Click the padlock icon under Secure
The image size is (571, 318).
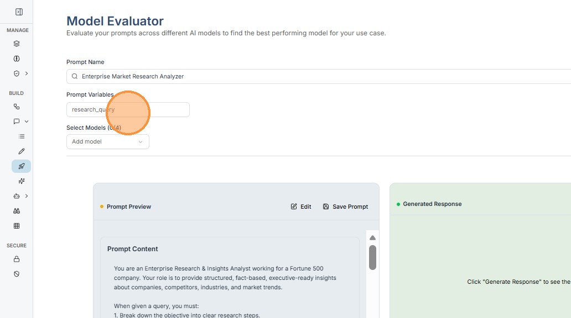coord(17,259)
